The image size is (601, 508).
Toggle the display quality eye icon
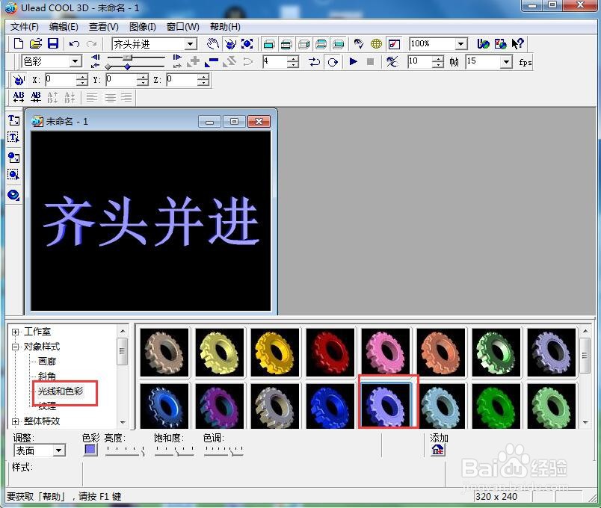pos(359,44)
